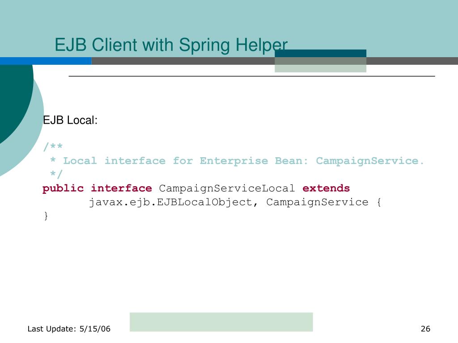This screenshot has width=458, height=343.
Task: Click the 'public' keyword in the code
Action: 63,188
